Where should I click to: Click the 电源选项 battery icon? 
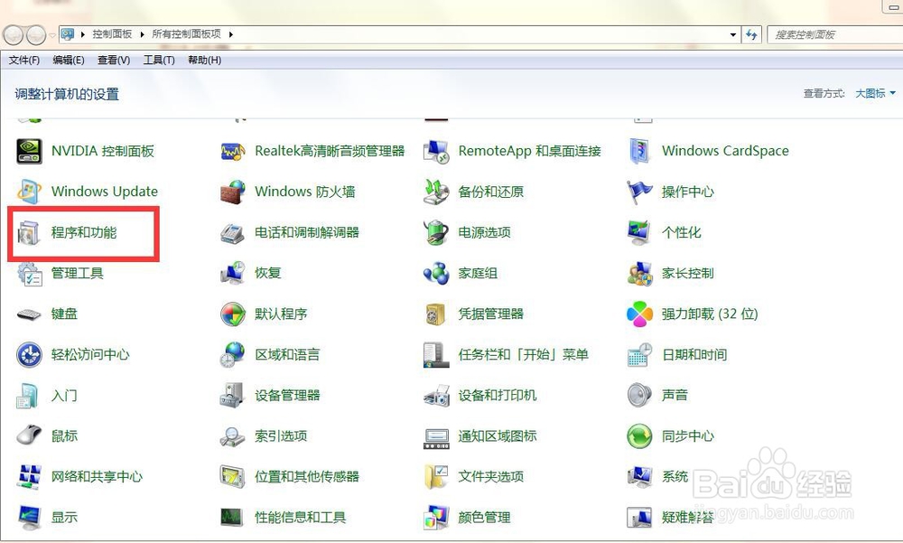pyautogui.click(x=436, y=232)
